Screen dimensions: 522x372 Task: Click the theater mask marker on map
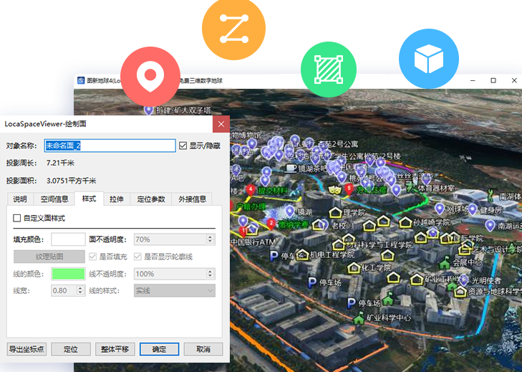click(333, 190)
